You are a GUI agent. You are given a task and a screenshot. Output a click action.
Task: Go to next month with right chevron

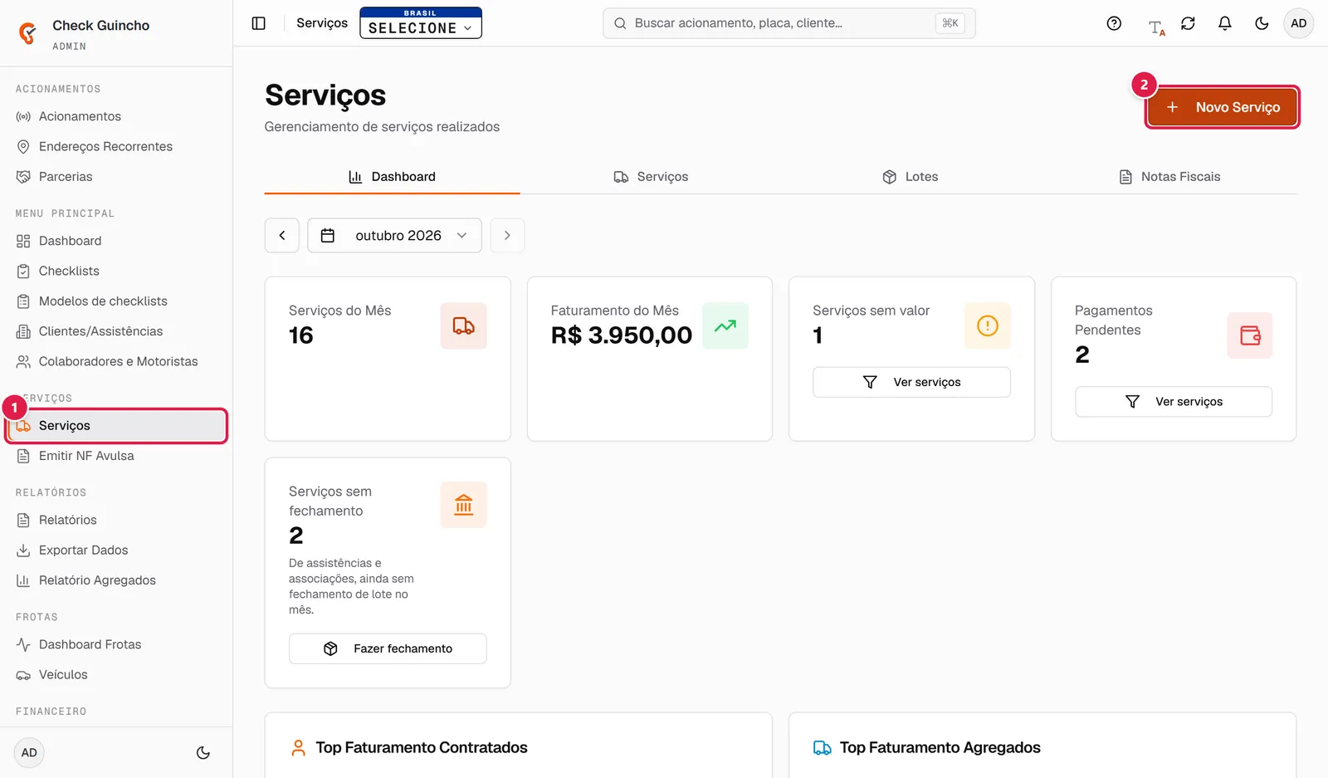point(507,236)
